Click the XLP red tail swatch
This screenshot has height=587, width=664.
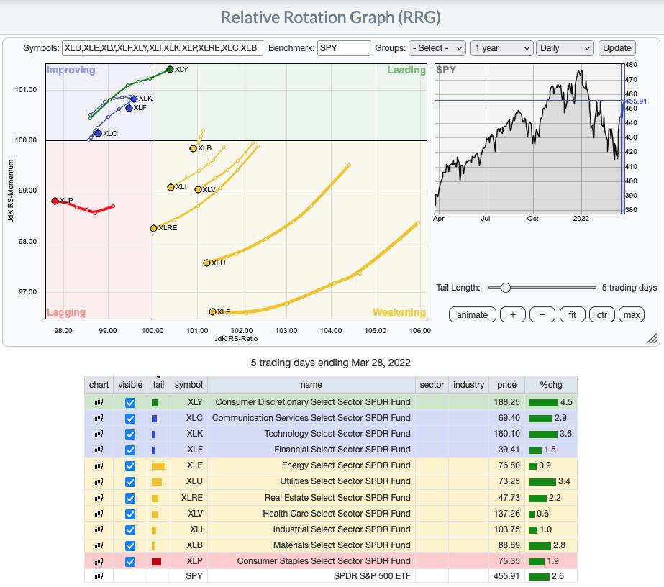[156, 562]
